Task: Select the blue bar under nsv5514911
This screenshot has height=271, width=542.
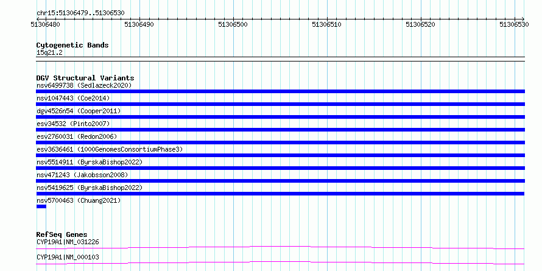Action: (280, 168)
